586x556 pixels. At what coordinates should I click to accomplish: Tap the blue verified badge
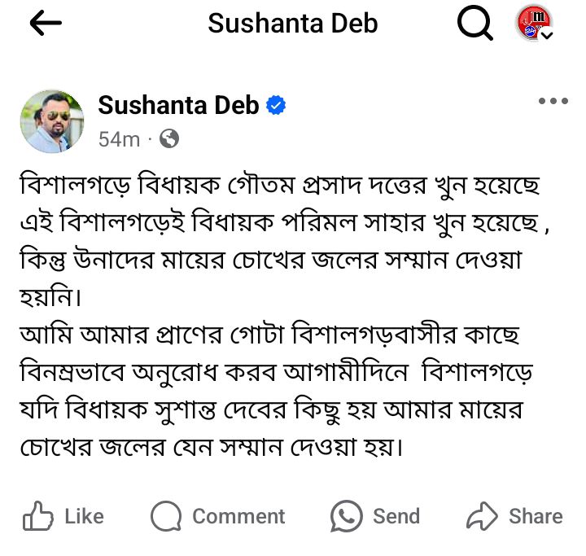click(x=277, y=105)
